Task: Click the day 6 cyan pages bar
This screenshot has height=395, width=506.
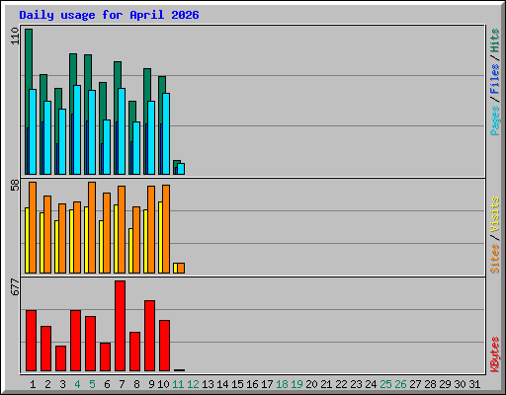Action: pos(107,147)
